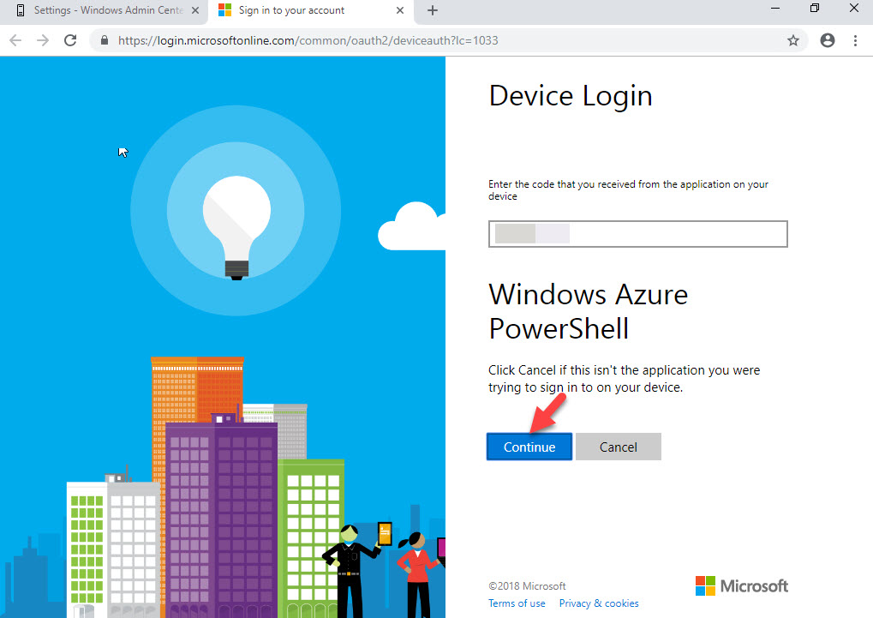Viewport: 873px width, 618px height.
Task: Switch to Settings - Windows Admin Center tab
Action: coord(103,10)
